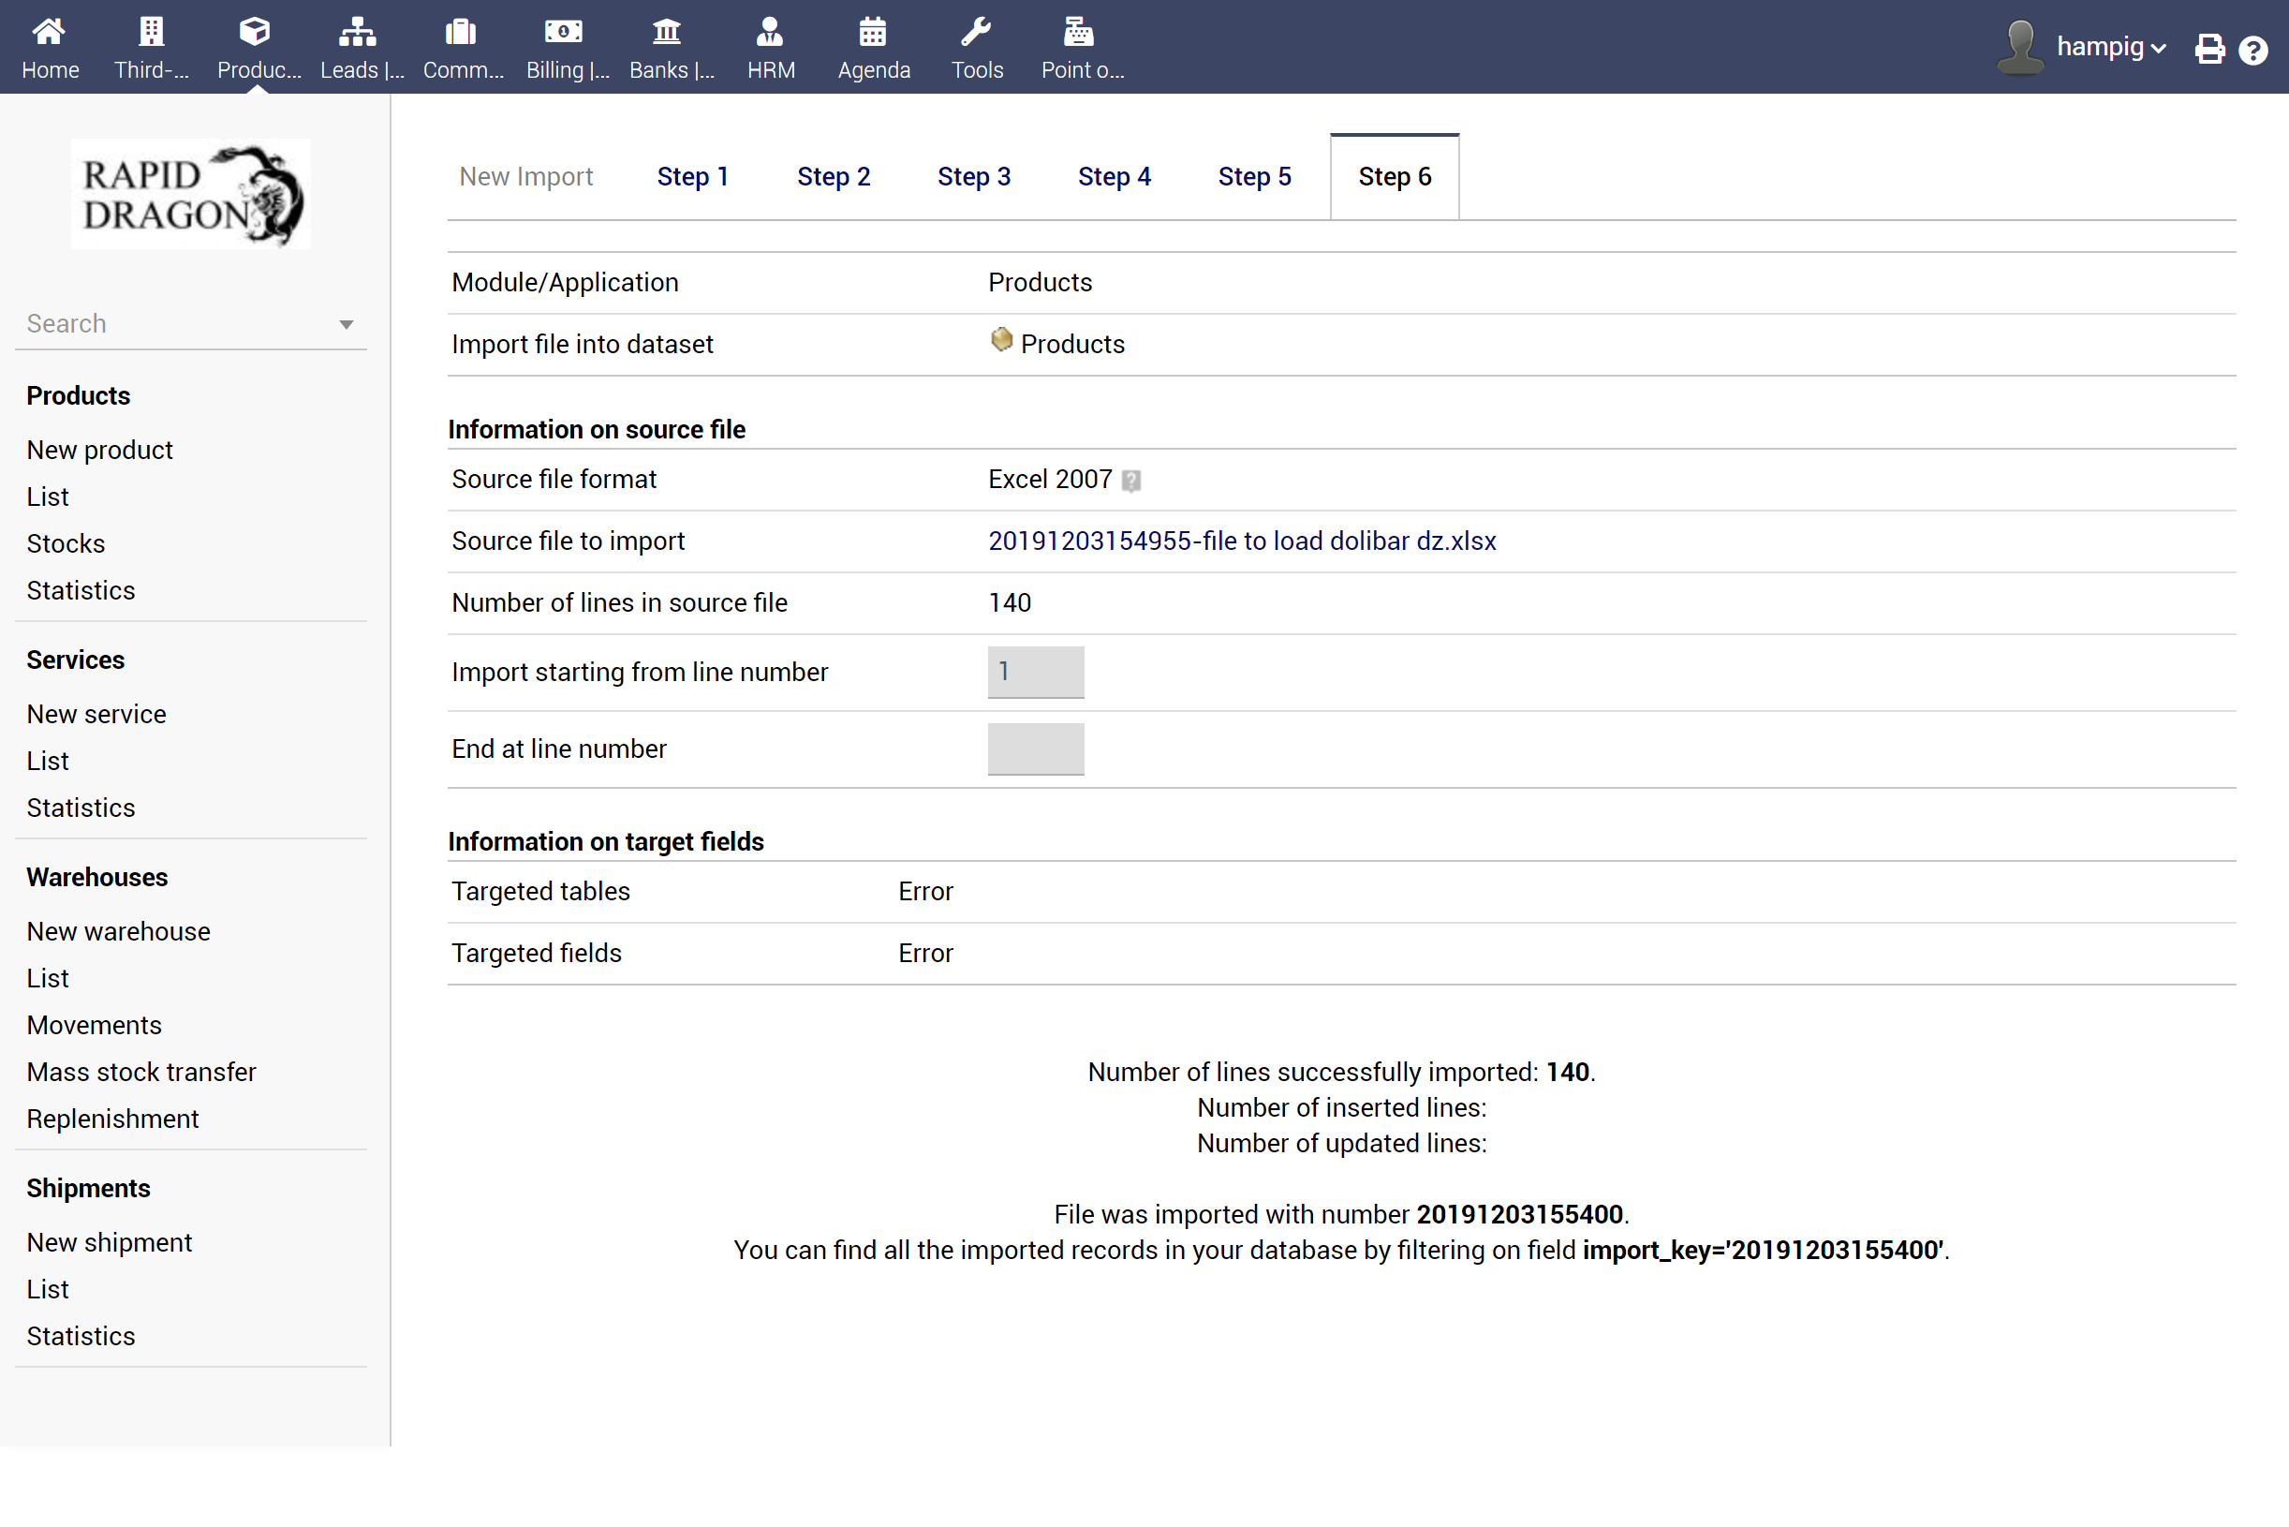Switch to the Step 3 tab

tap(974, 176)
